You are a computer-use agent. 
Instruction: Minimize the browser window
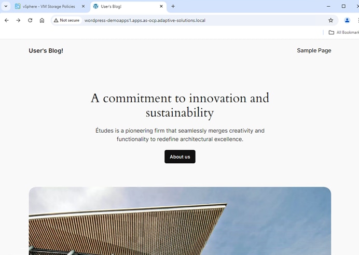click(x=328, y=6)
